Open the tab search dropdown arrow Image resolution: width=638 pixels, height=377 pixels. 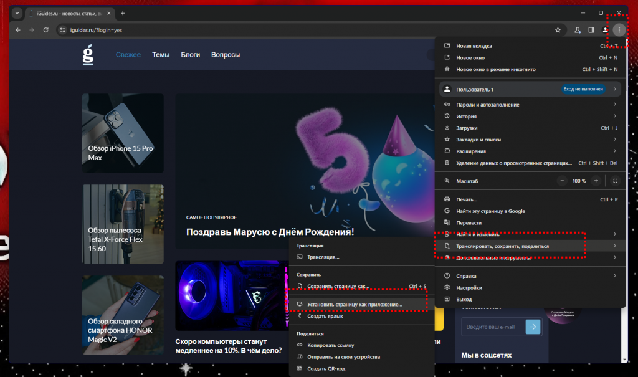pos(17,13)
